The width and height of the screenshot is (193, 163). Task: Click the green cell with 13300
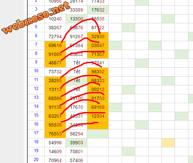(76, 19)
